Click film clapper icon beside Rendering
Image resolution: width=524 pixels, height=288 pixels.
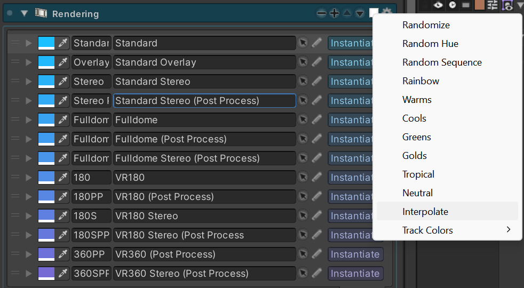[x=41, y=13]
